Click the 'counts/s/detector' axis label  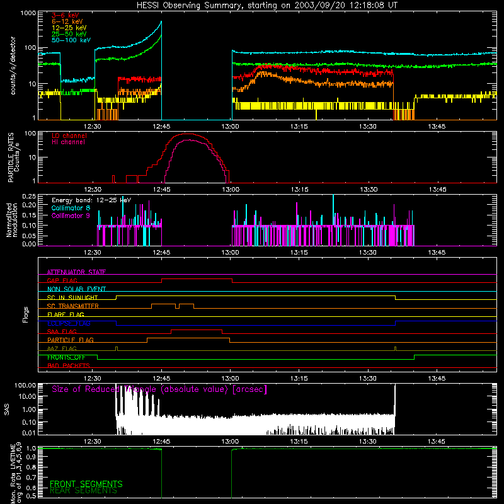(x=13, y=66)
